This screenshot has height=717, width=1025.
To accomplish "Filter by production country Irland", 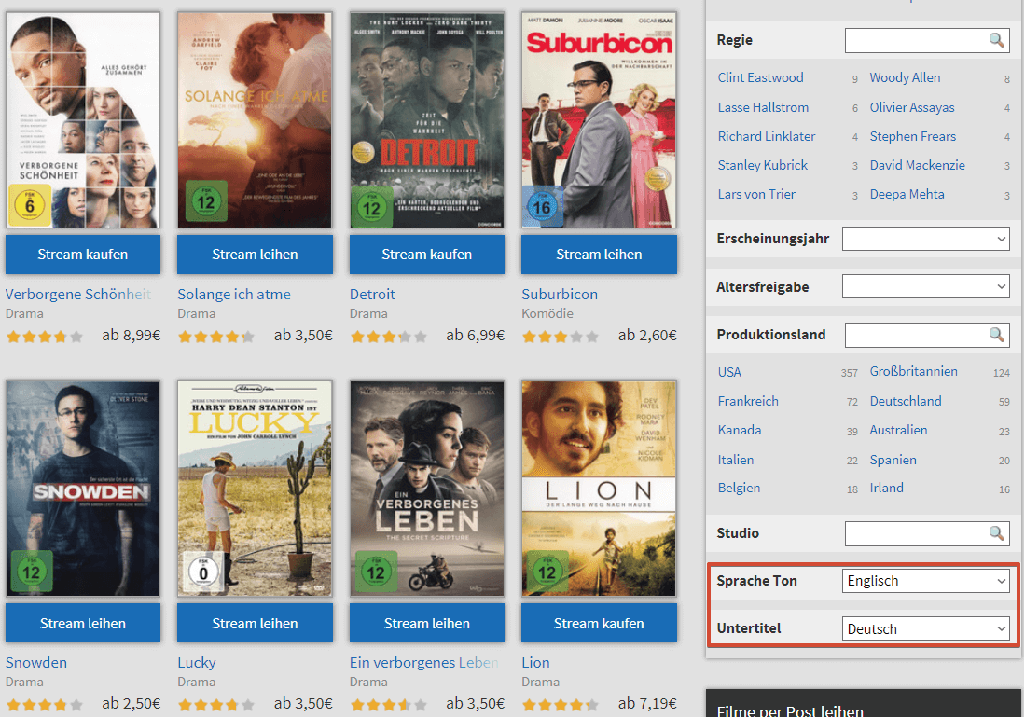I will point(886,489).
